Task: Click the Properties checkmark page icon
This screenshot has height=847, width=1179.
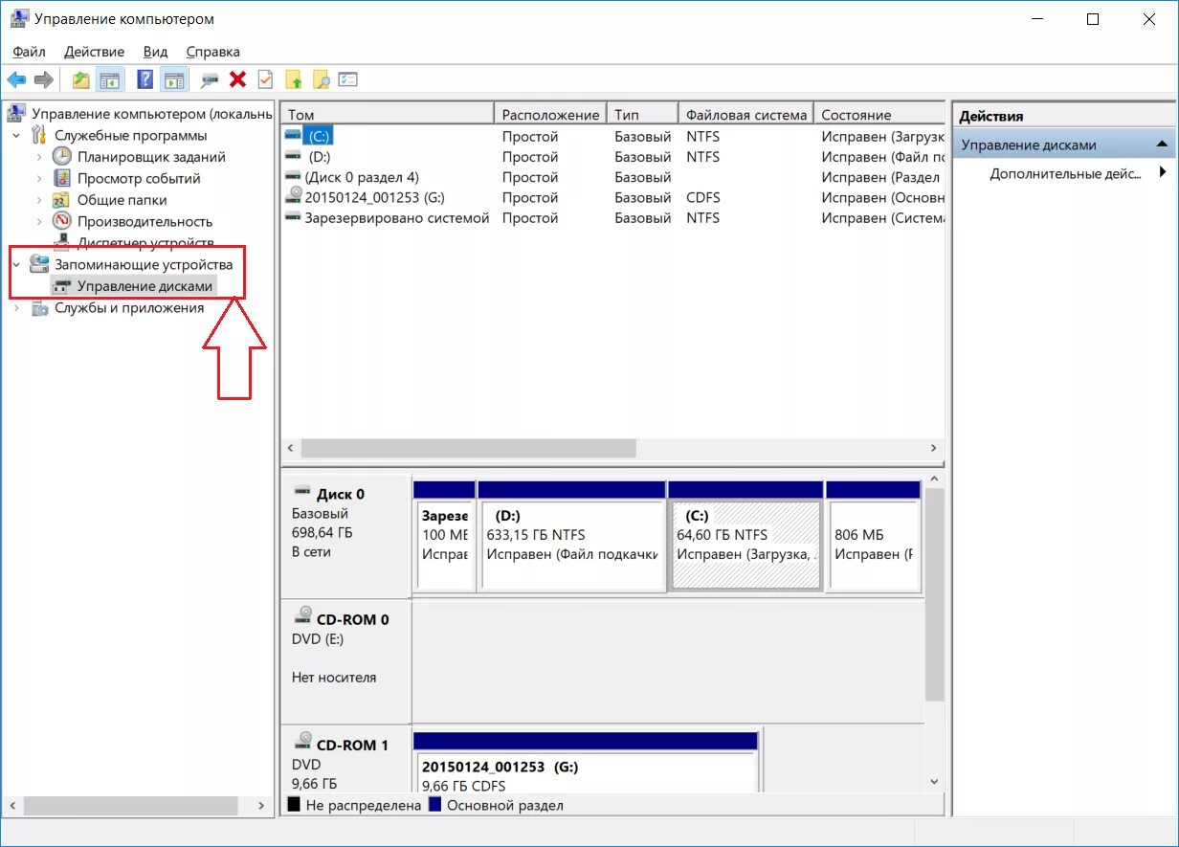Action: tap(265, 79)
